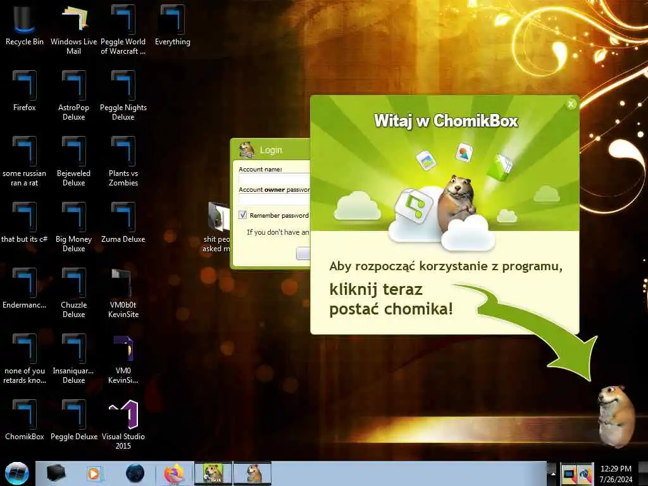648x486 pixels.
Task: Click the hamster character on desktop
Action: [x=616, y=416]
